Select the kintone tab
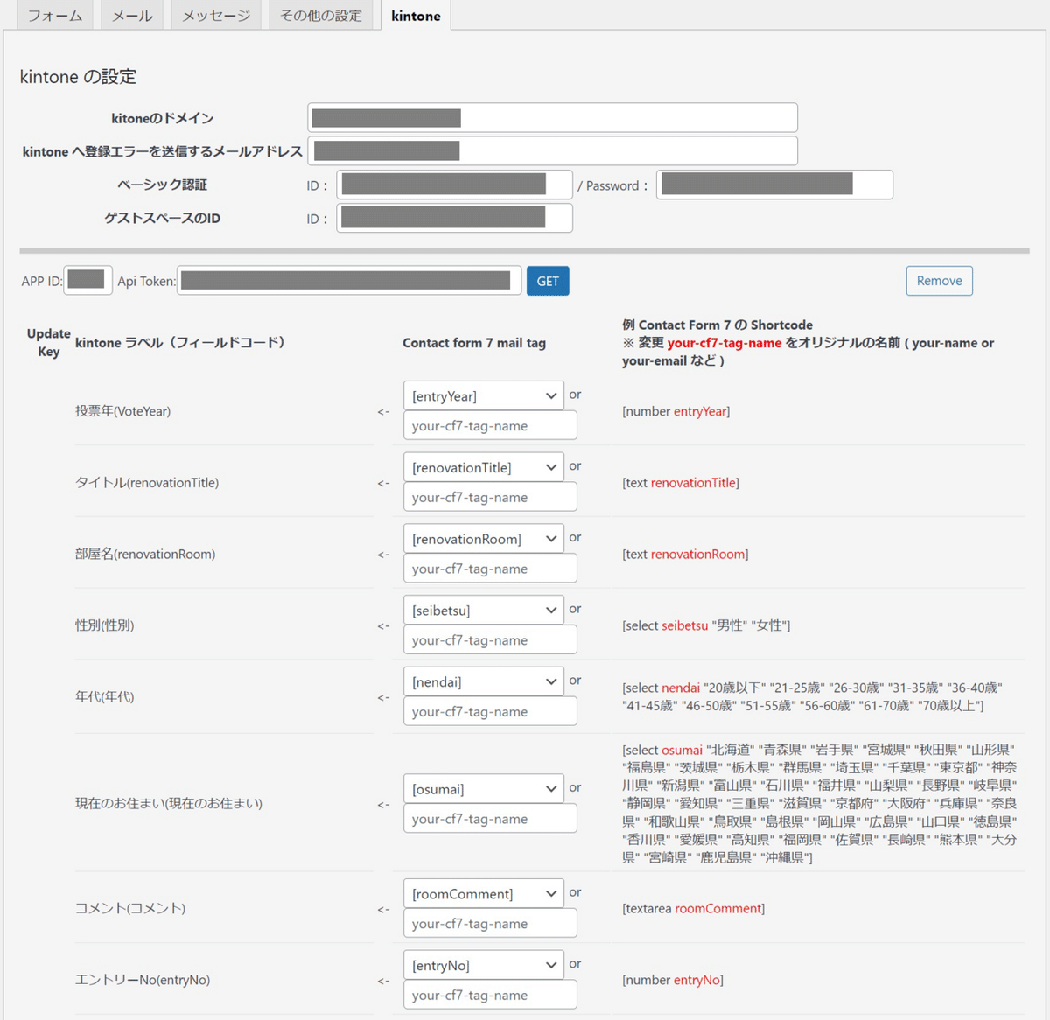This screenshot has height=1020, width=1050. (x=416, y=16)
